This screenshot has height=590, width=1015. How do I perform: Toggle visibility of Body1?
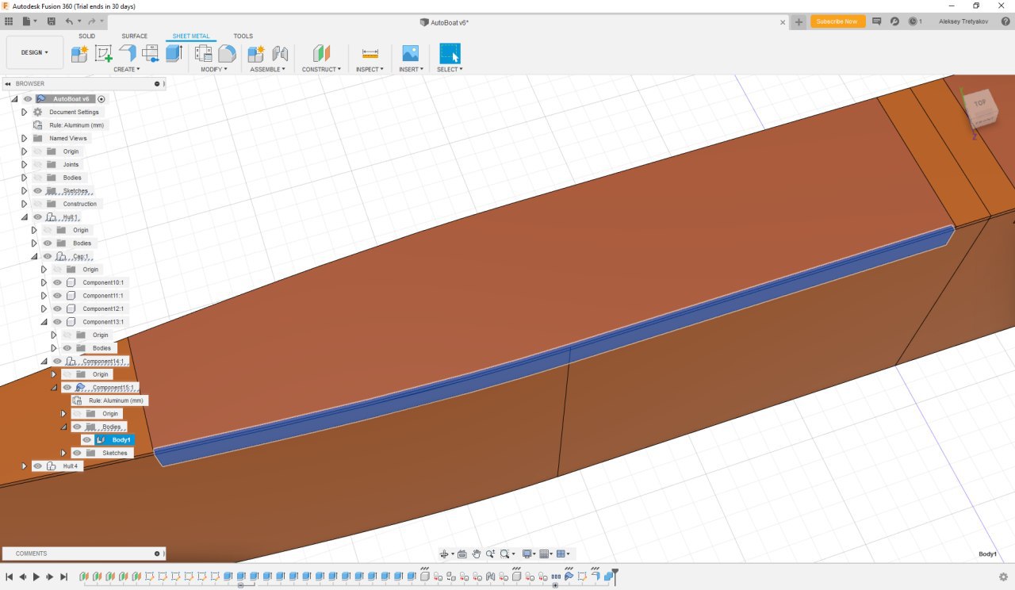(x=87, y=440)
